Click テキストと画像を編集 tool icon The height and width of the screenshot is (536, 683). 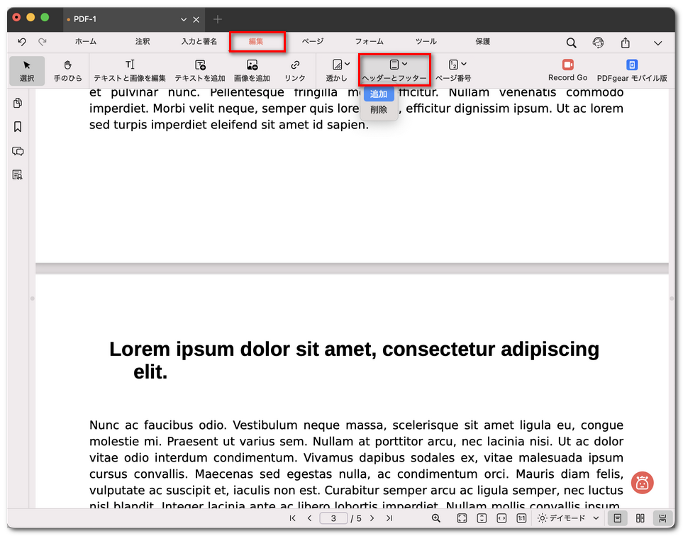pyautogui.click(x=130, y=65)
